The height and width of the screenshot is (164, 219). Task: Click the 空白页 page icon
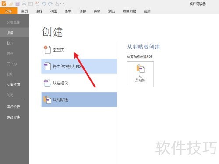[x=47, y=50]
